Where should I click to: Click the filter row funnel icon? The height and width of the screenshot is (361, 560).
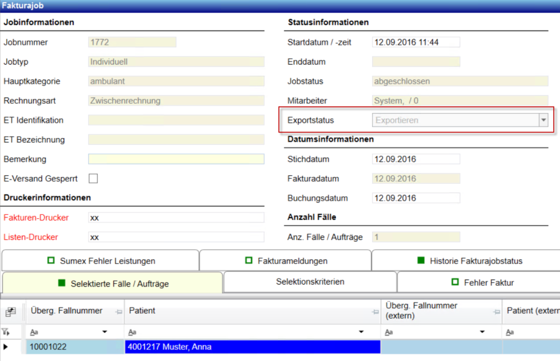pyautogui.click(x=6, y=332)
